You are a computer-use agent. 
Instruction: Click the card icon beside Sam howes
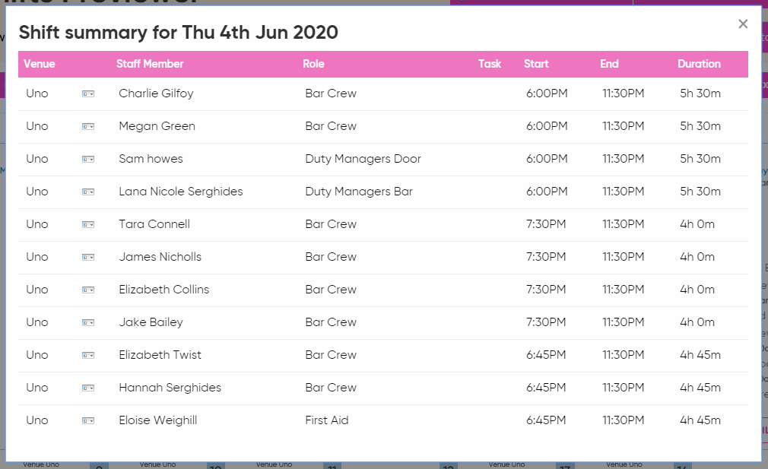88,159
